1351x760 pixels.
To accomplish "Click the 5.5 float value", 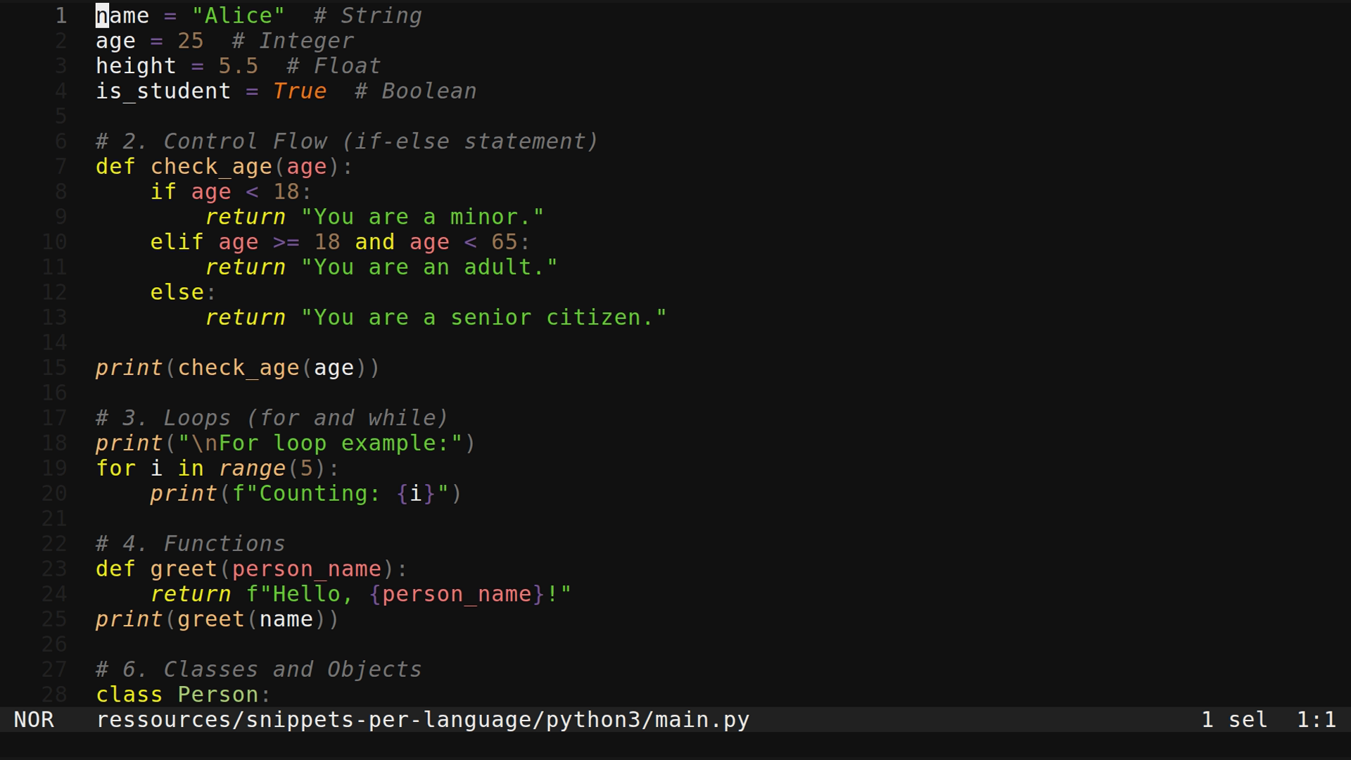I will point(238,66).
